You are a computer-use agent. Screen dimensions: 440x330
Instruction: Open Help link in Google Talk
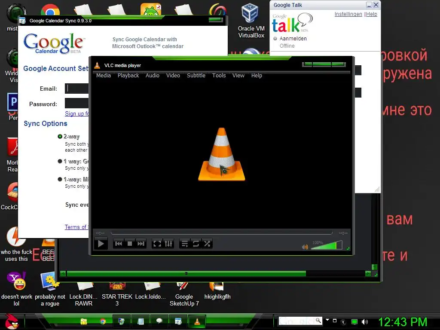pyautogui.click(x=372, y=14)
